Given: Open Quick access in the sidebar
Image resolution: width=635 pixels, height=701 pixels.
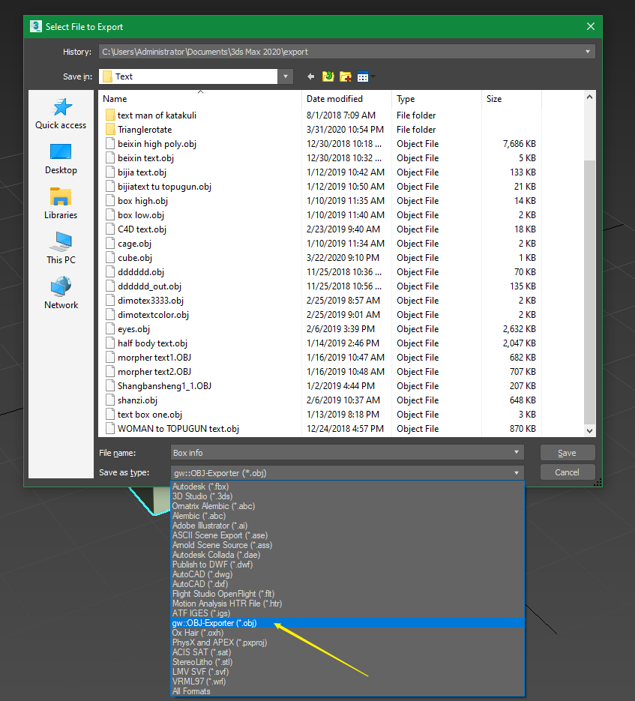Looking at the screenshot, I should [61, 115].
